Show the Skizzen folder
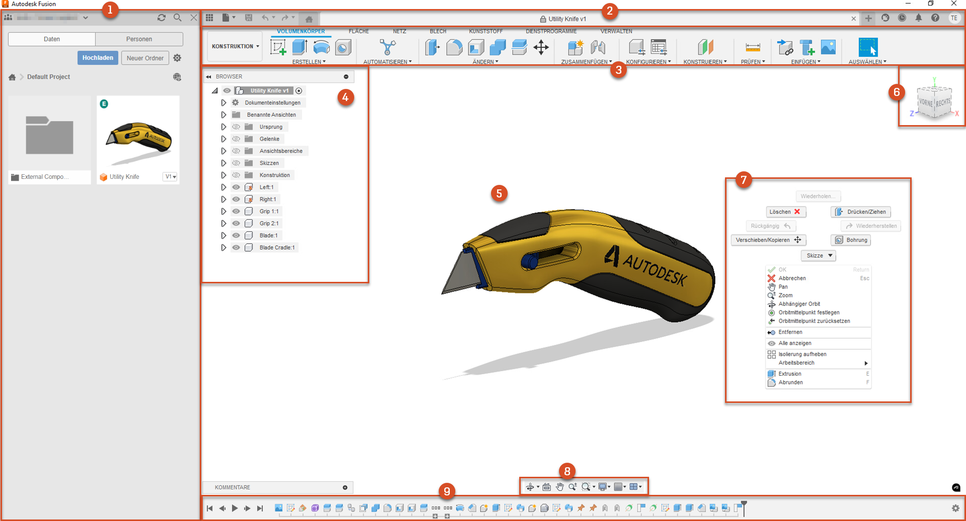Image resolution: width=966 pixels, height=521 pixels. (x=236, y=163)
